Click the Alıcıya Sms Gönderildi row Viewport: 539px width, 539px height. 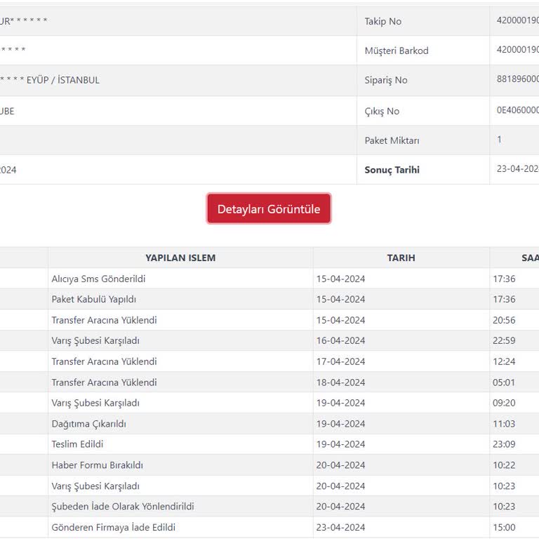coord(269,279)
